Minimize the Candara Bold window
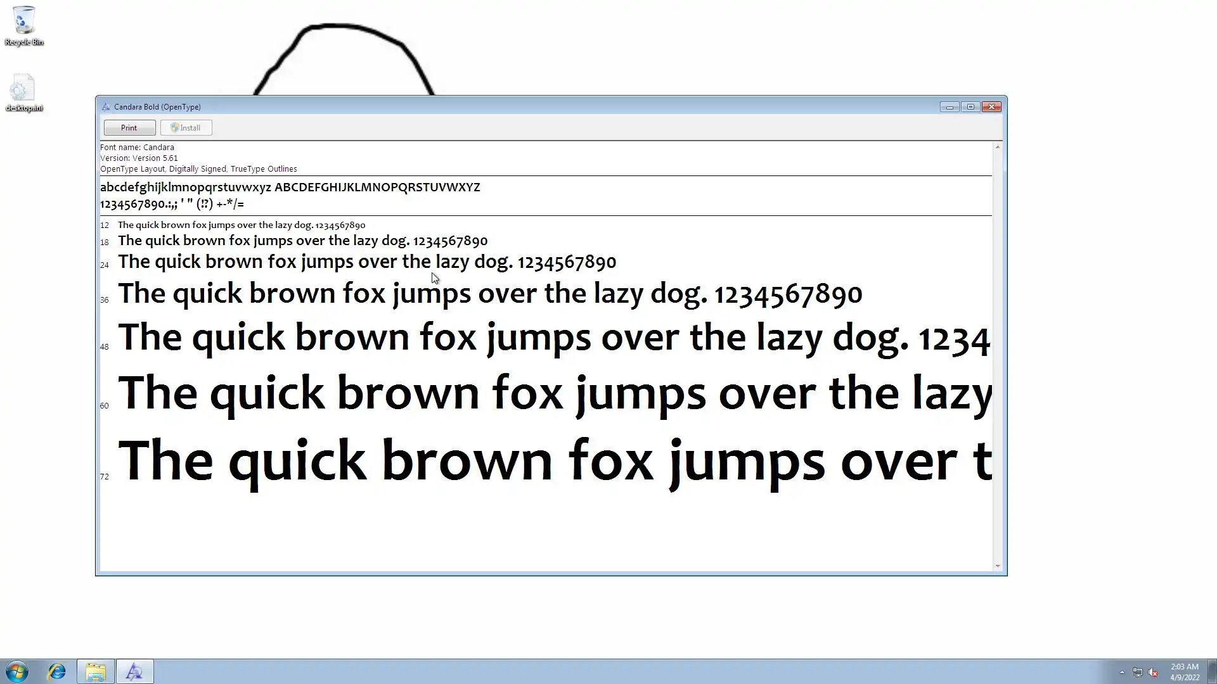1217x684 pixels. coord(950,107)
